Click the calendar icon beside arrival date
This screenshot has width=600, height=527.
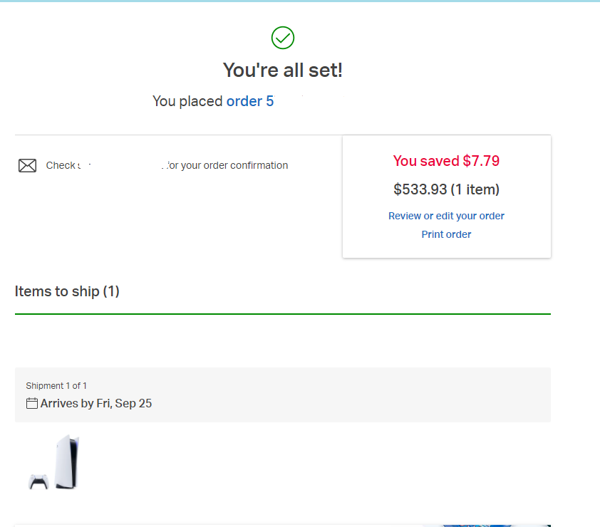click(32, 404)
